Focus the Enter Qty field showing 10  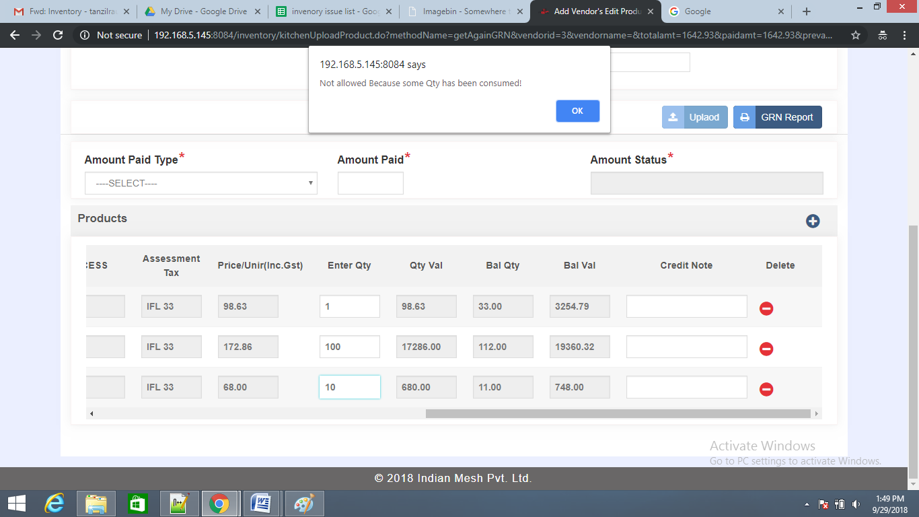click(x=350, y=387)
